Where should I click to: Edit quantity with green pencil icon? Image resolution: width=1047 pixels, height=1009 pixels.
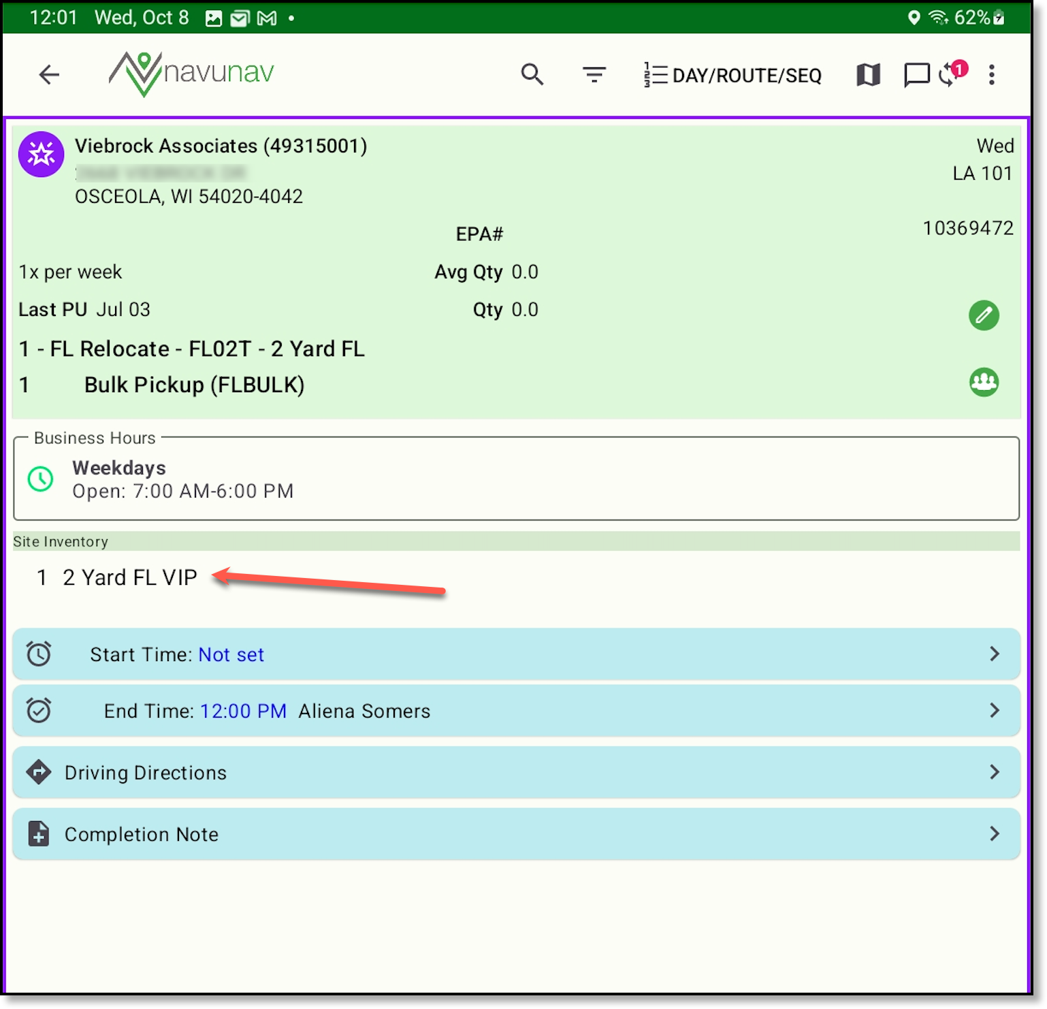[x=984, y=315]
